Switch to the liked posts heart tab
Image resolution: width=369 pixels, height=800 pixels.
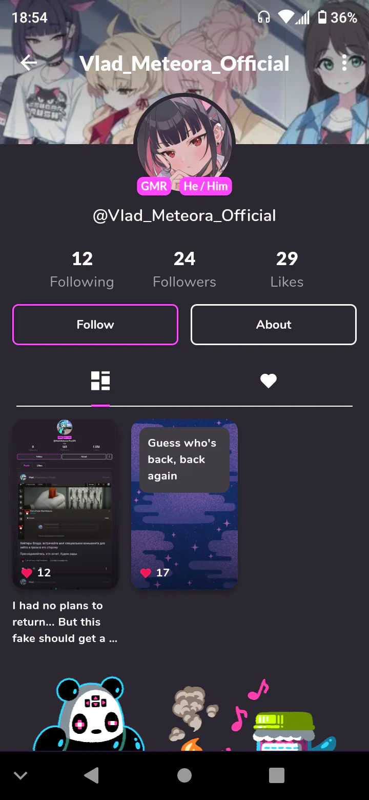(269, 381)
